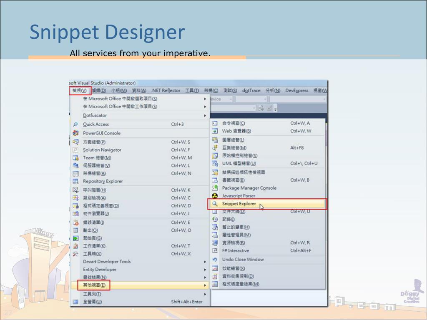This screenshot has height=320, width=427.
Task: Click the 呼叫階層(H) call hierarchy icon
Action: (x=75, y=190)
